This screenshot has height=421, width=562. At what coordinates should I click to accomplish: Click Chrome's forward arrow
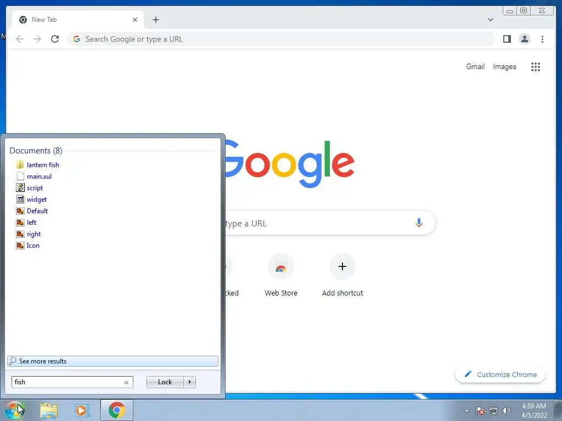[x=37, y=39]
